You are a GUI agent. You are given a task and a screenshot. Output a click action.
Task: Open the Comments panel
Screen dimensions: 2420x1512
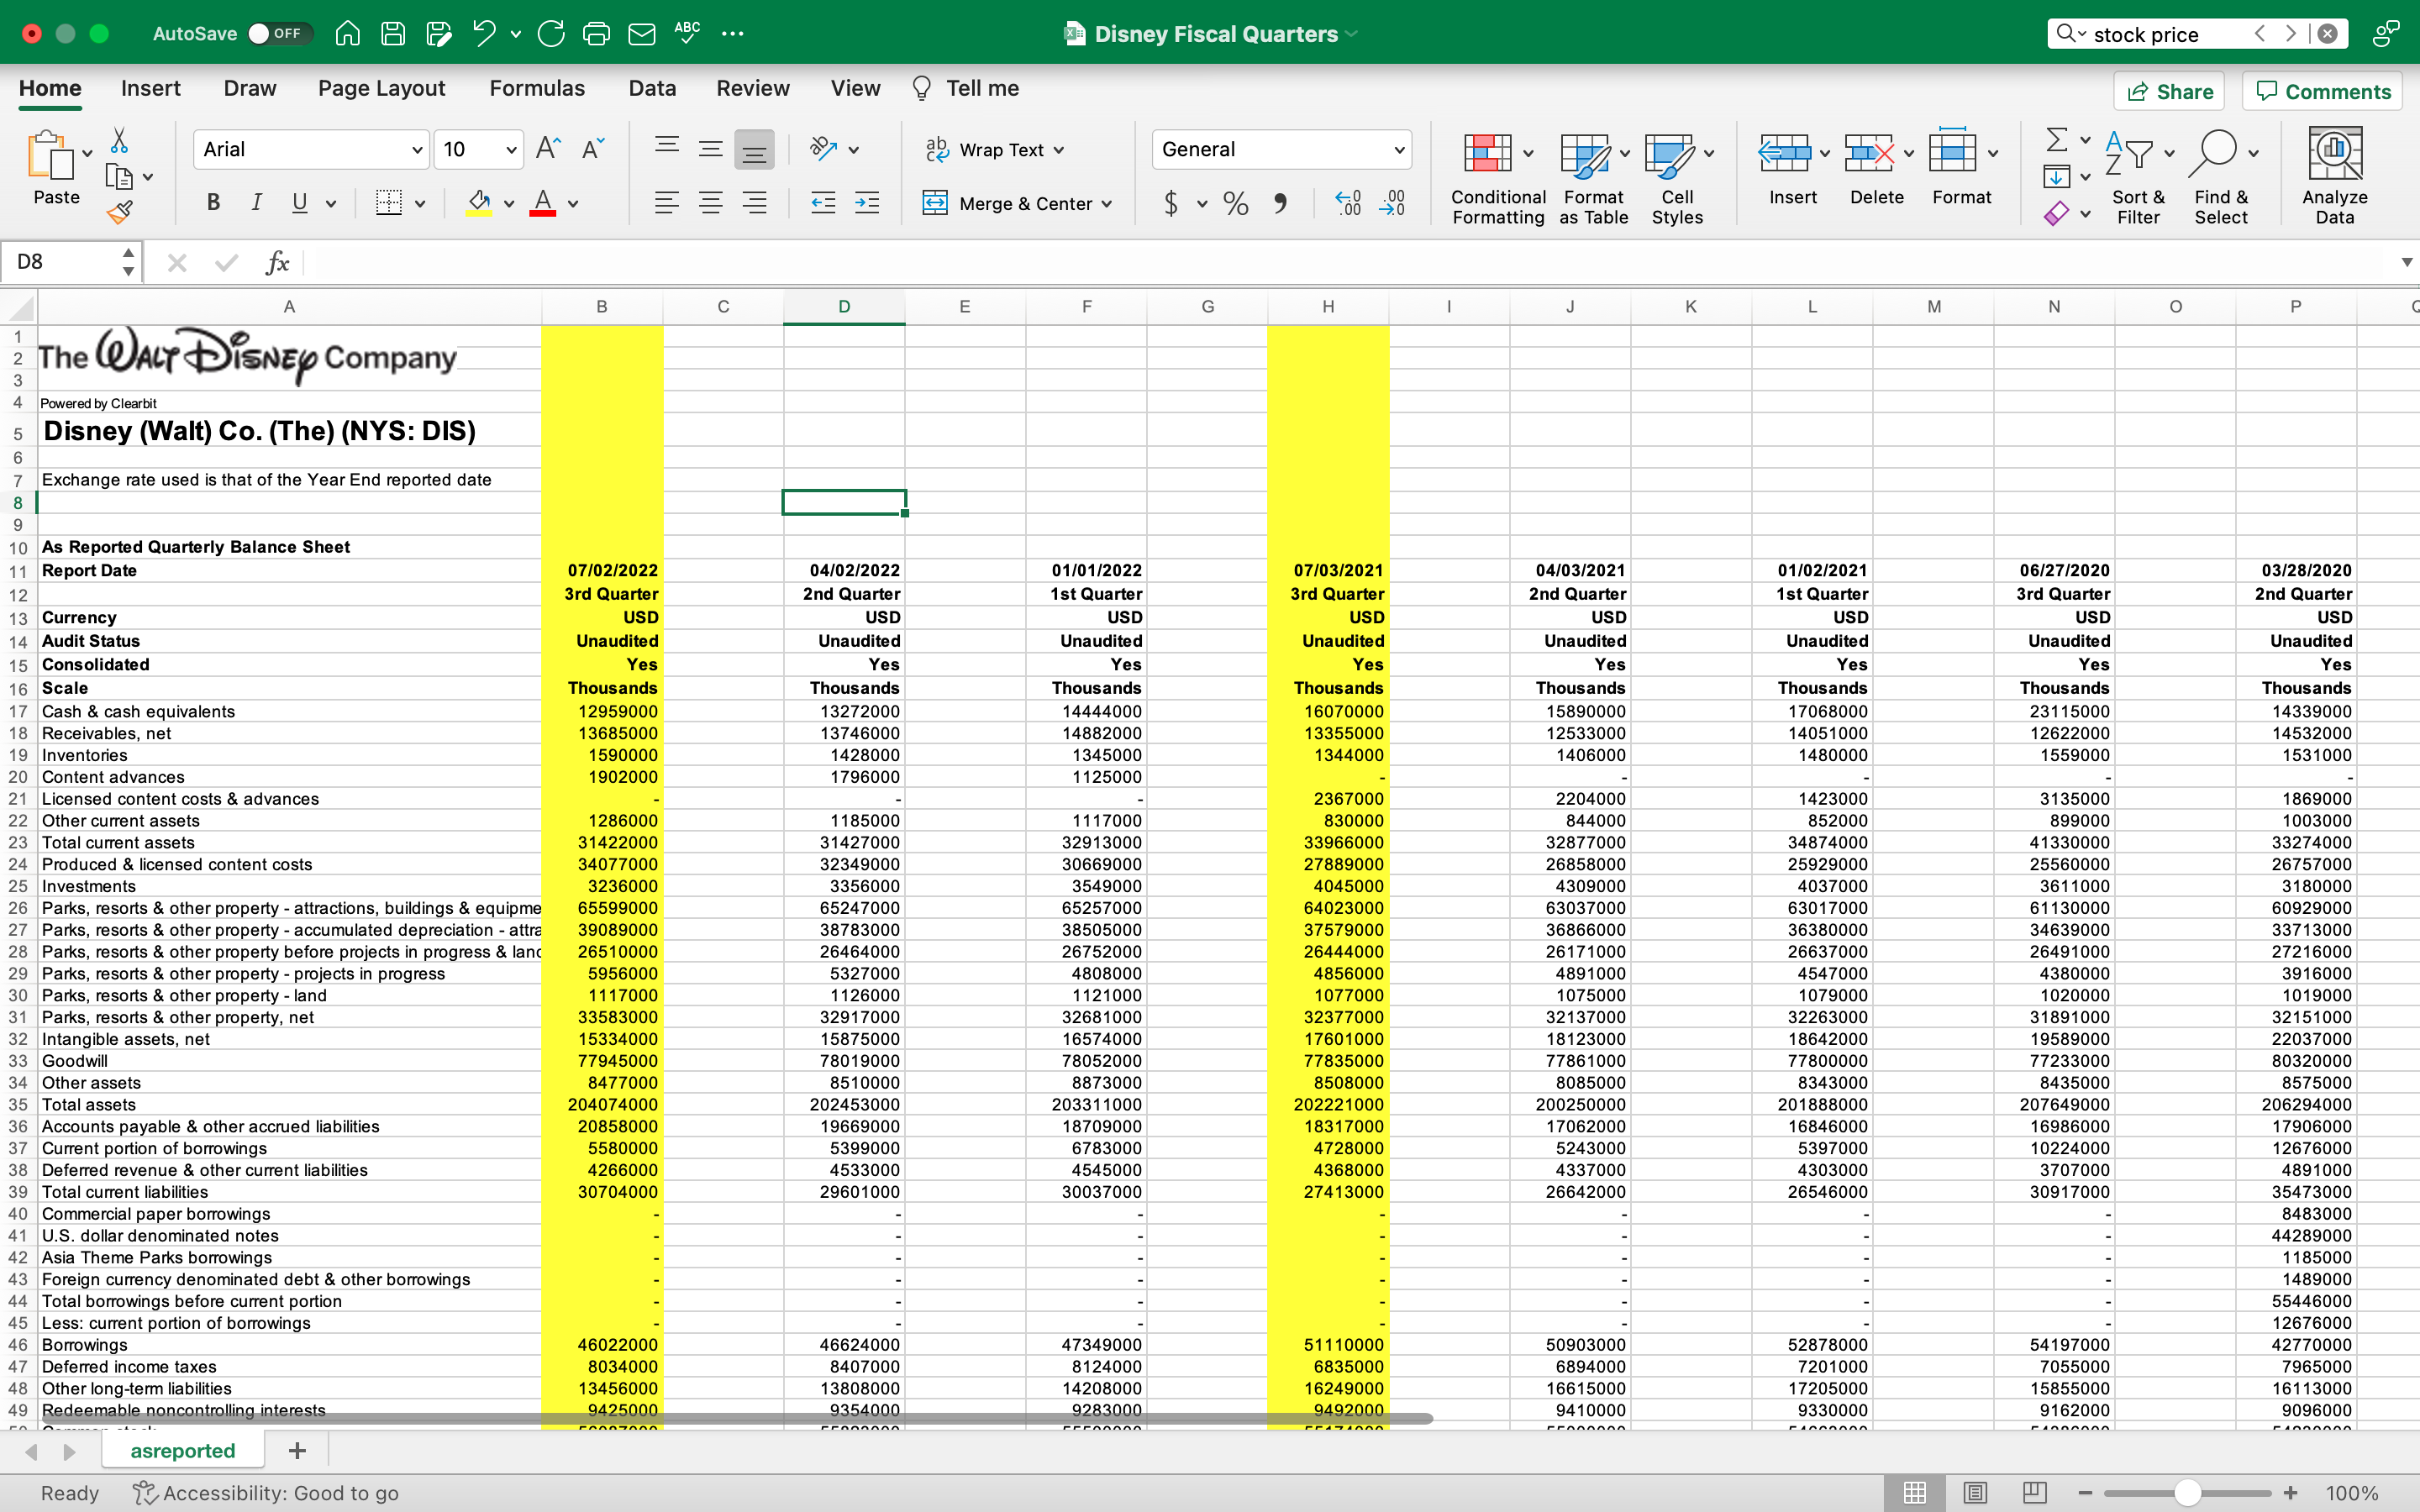point(2322,91)
